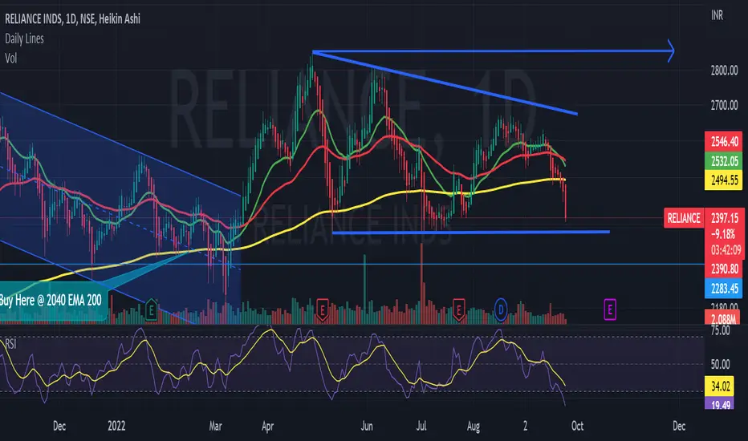Click the blue 2283.45 horizontal line value
Image resolution: width=748 pixels, height=441 pixels.
point(724,289)
